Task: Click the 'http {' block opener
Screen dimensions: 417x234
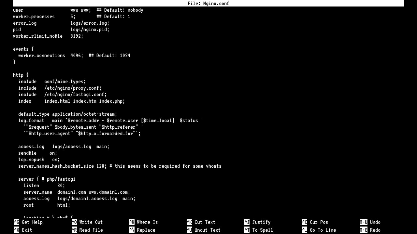Action: click(x=21, y=75)
